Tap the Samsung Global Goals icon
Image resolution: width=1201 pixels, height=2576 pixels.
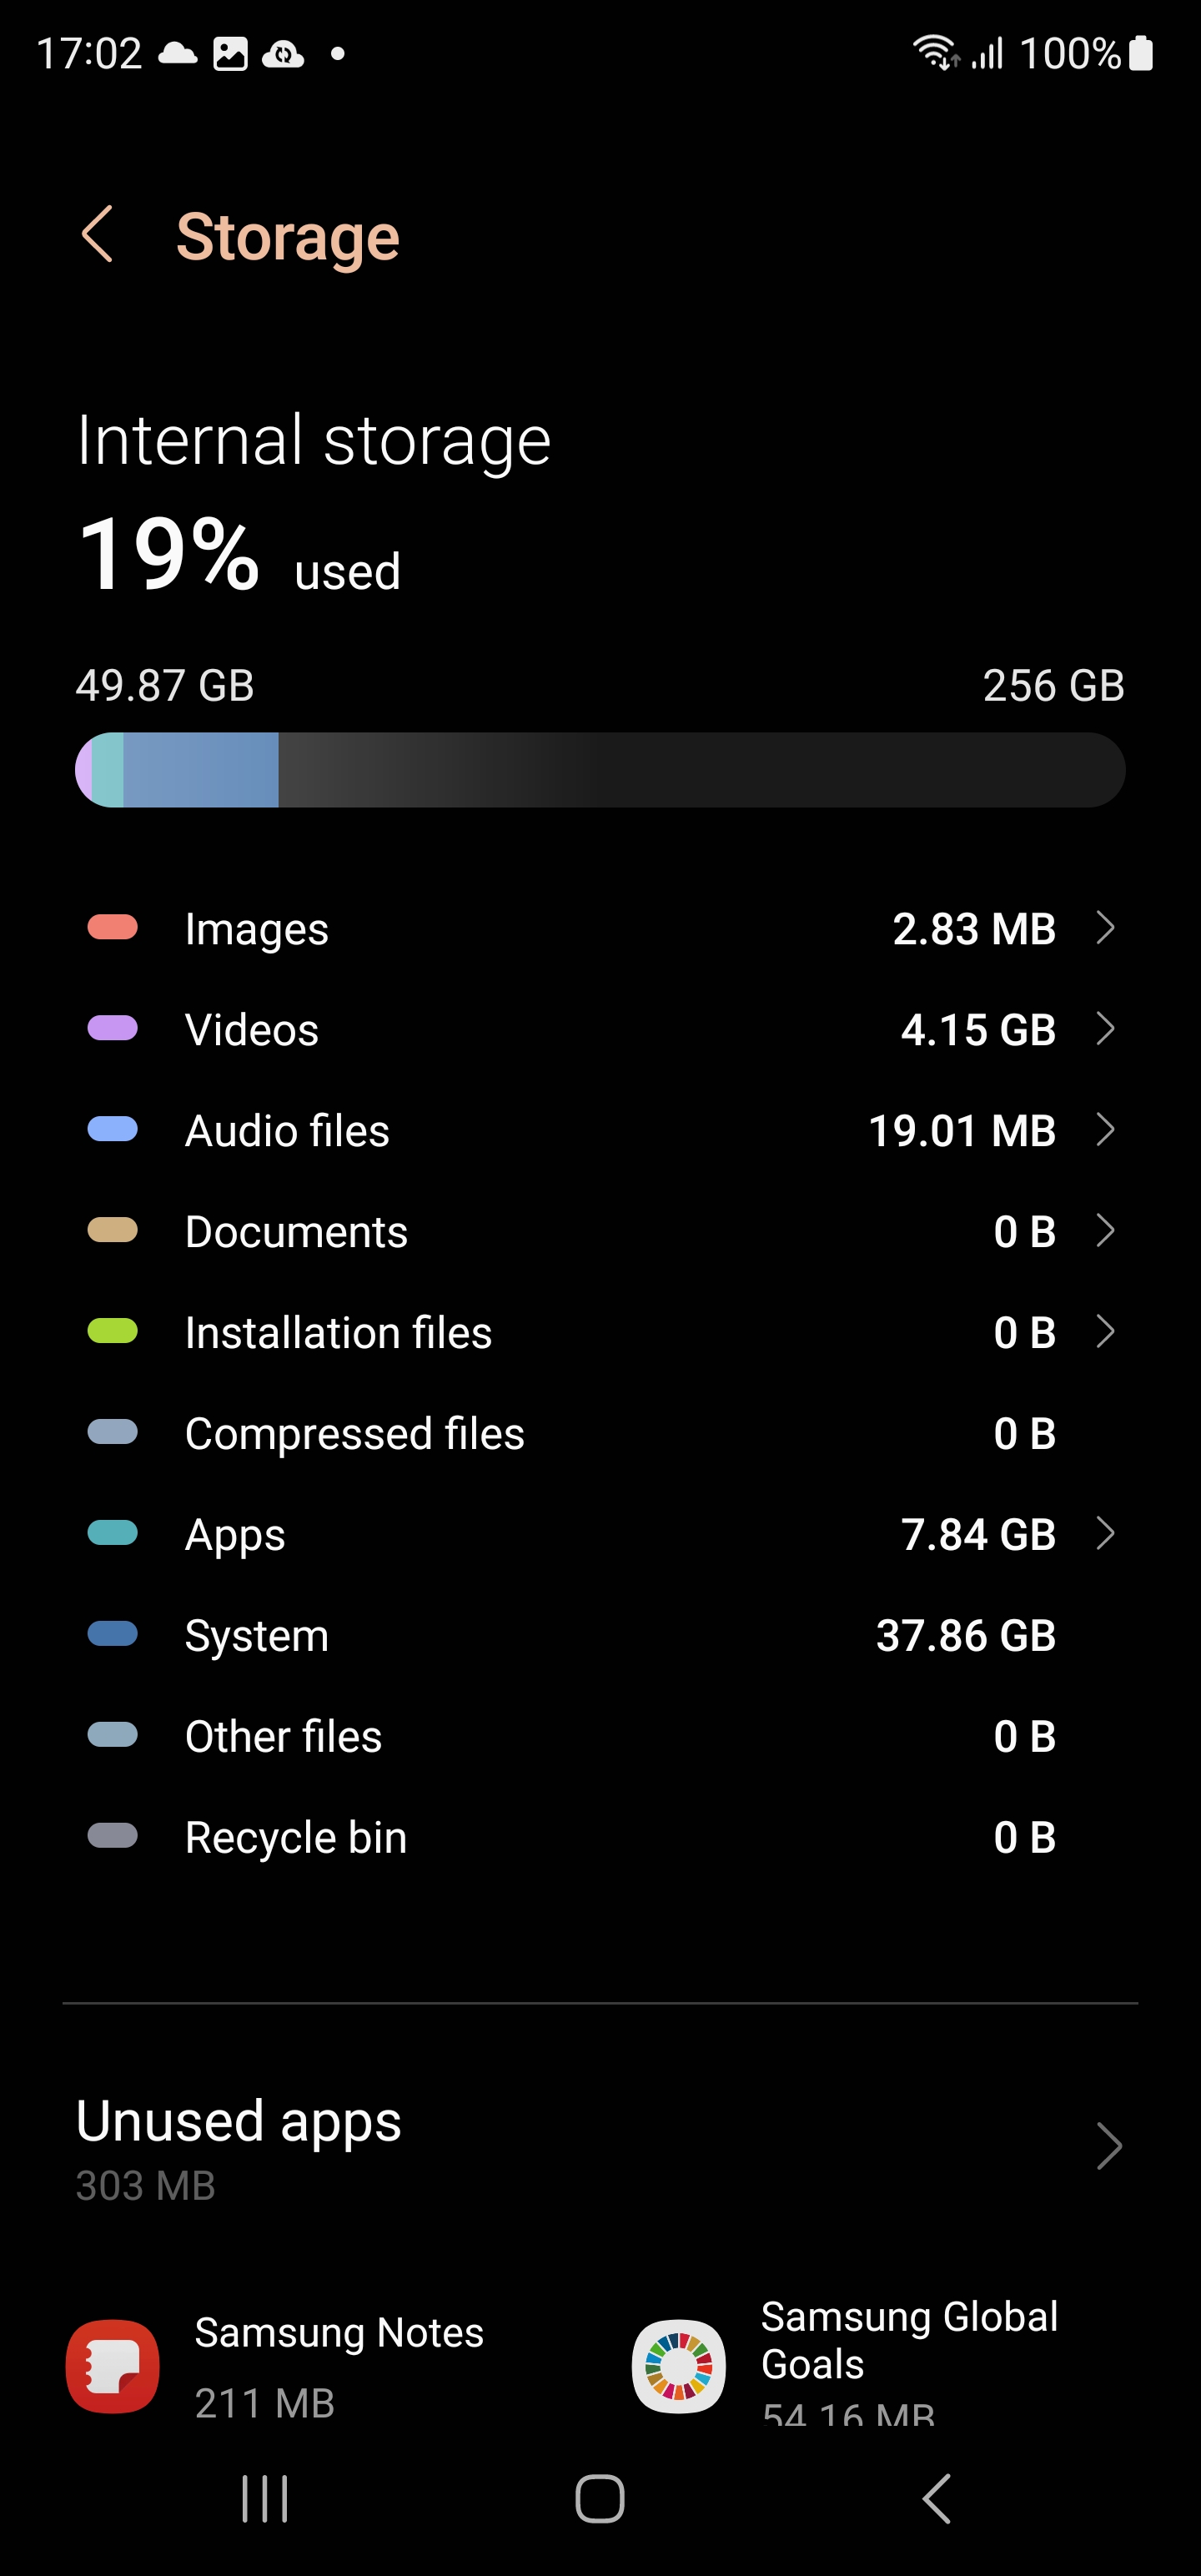678,2366
